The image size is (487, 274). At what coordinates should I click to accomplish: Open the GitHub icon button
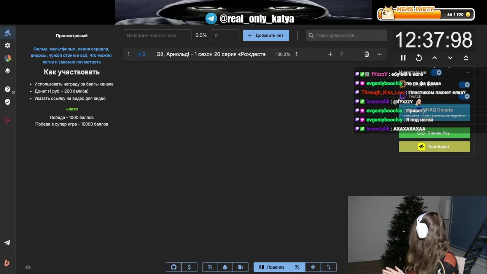pos(174,267)
